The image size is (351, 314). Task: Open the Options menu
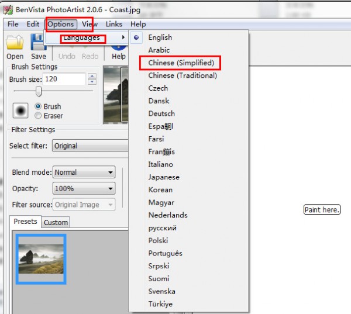tap(61, 24)
